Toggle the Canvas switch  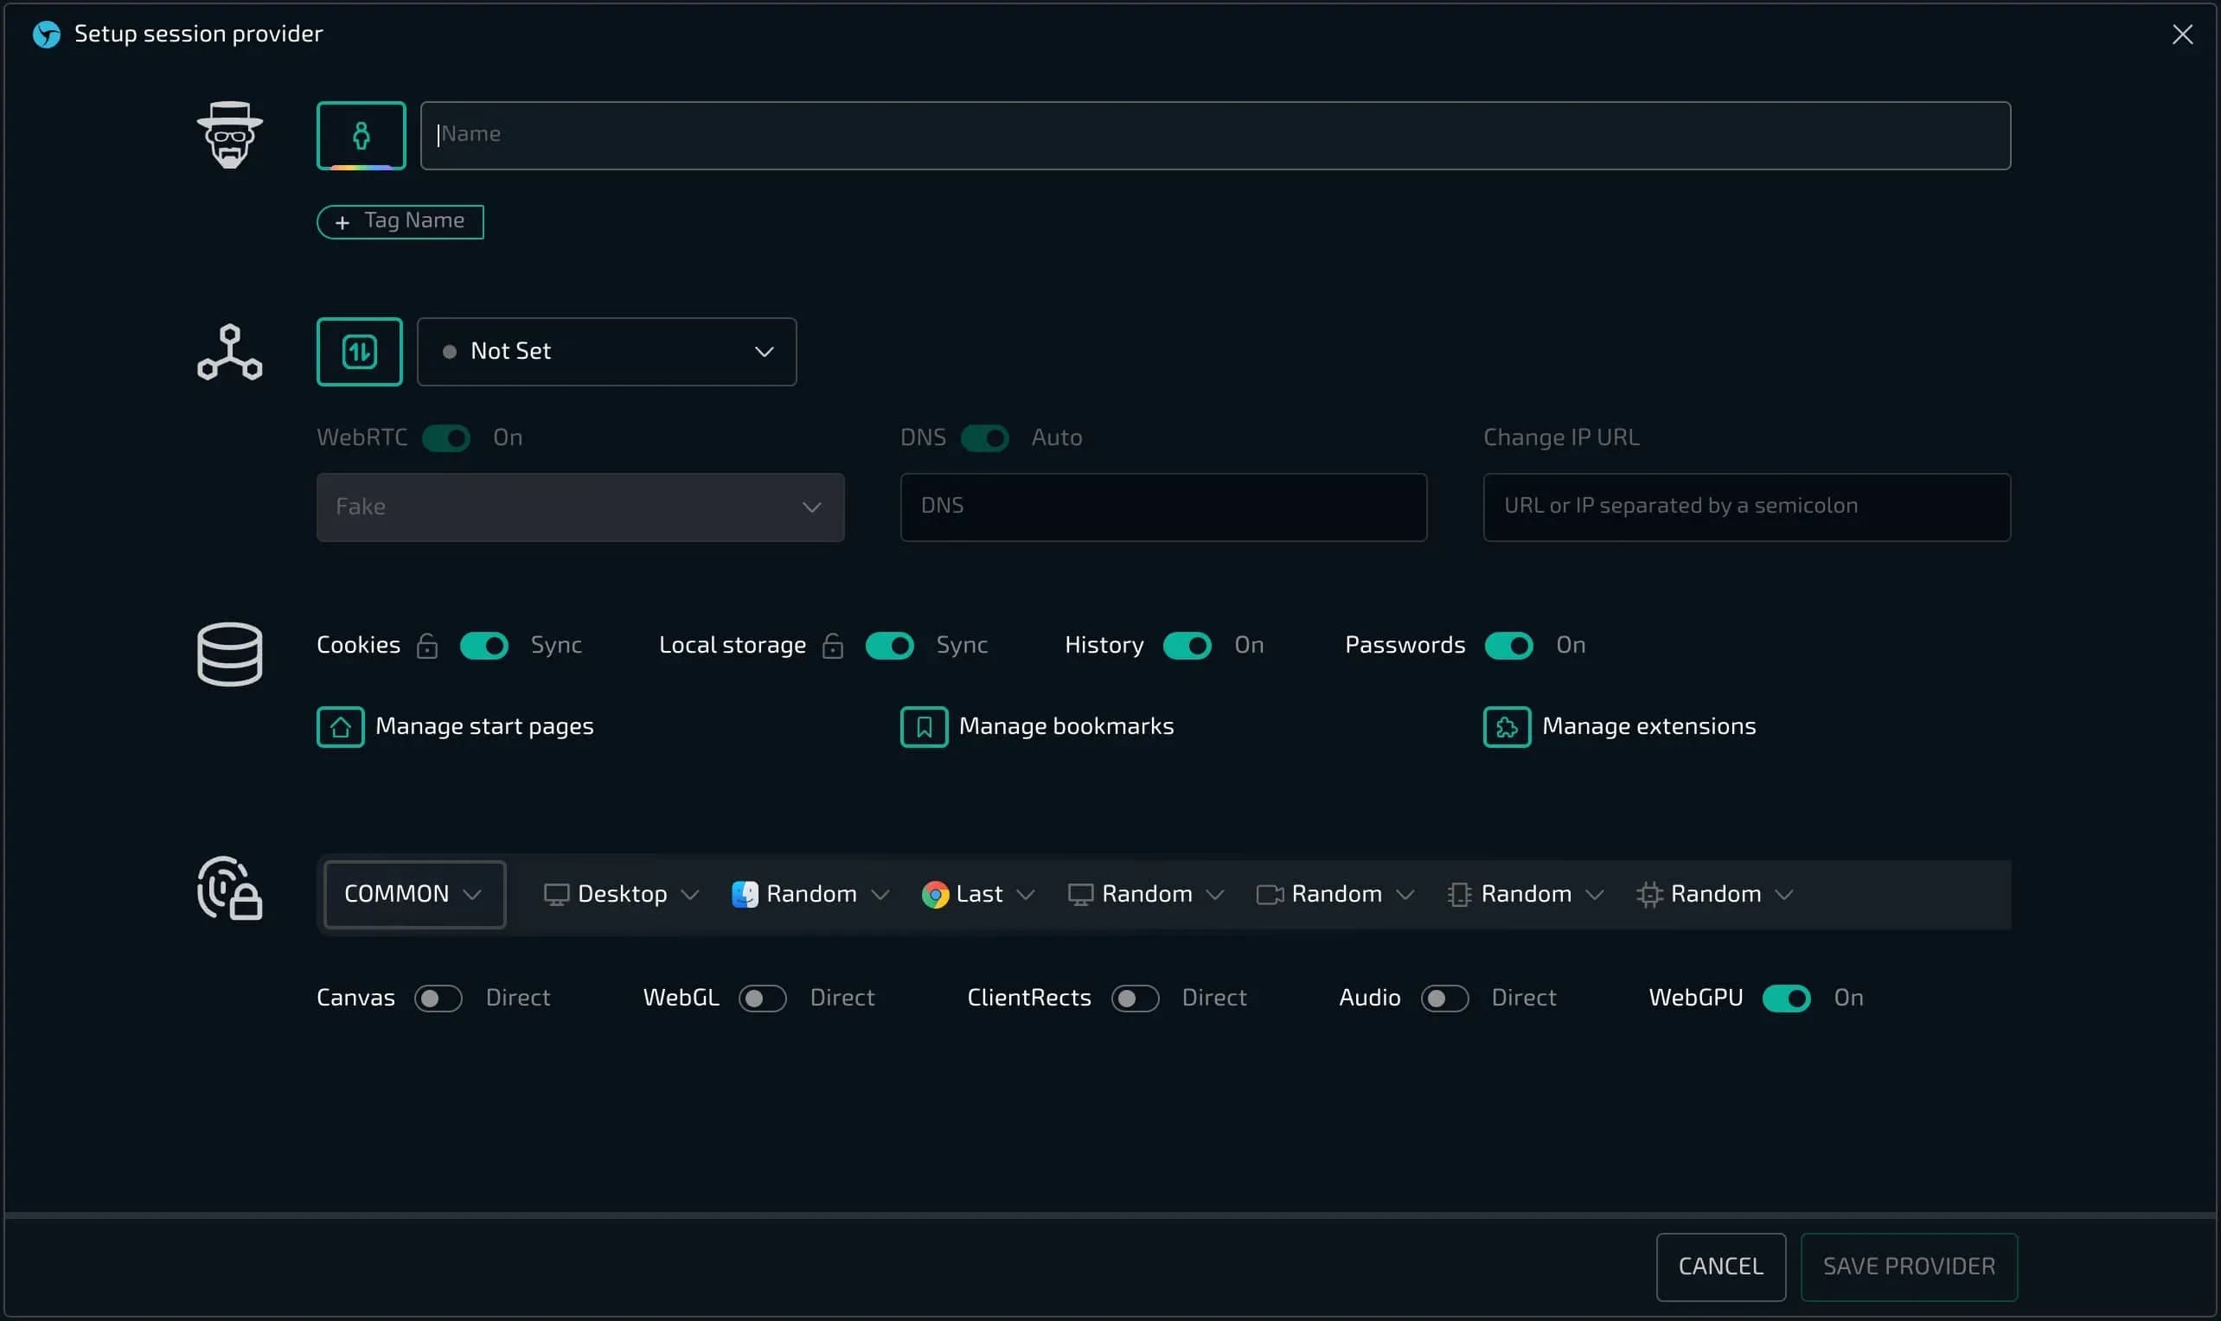[x=438, y=998]
